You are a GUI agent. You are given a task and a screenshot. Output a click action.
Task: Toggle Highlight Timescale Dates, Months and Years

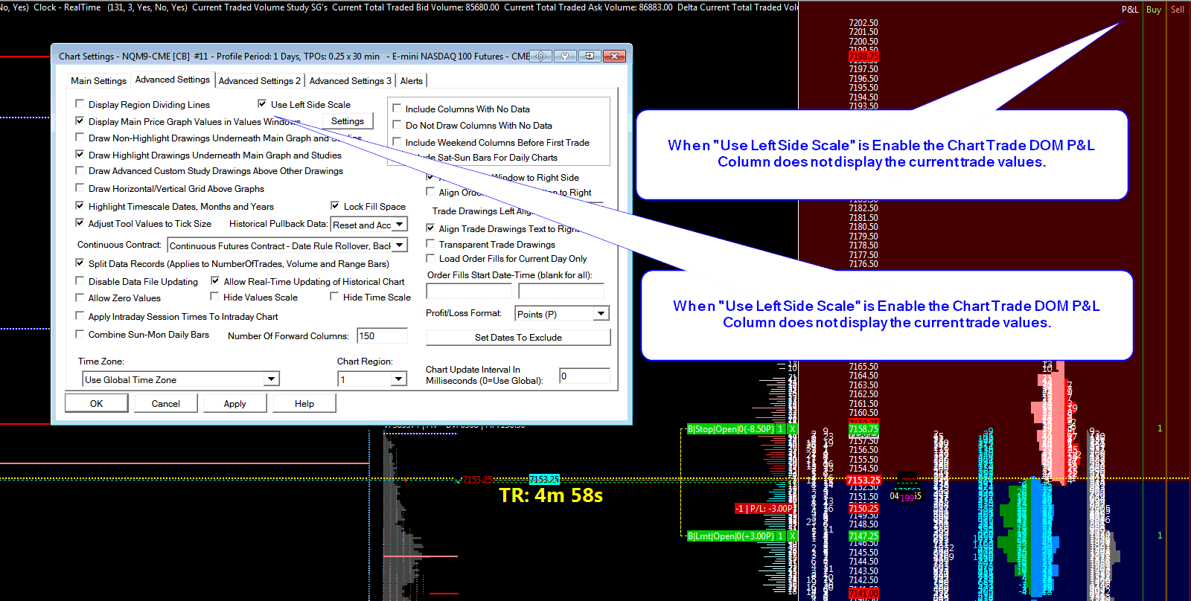(x=80, y=206)
